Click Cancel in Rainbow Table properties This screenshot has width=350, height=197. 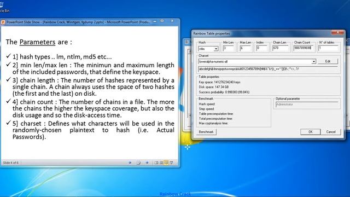331,132
